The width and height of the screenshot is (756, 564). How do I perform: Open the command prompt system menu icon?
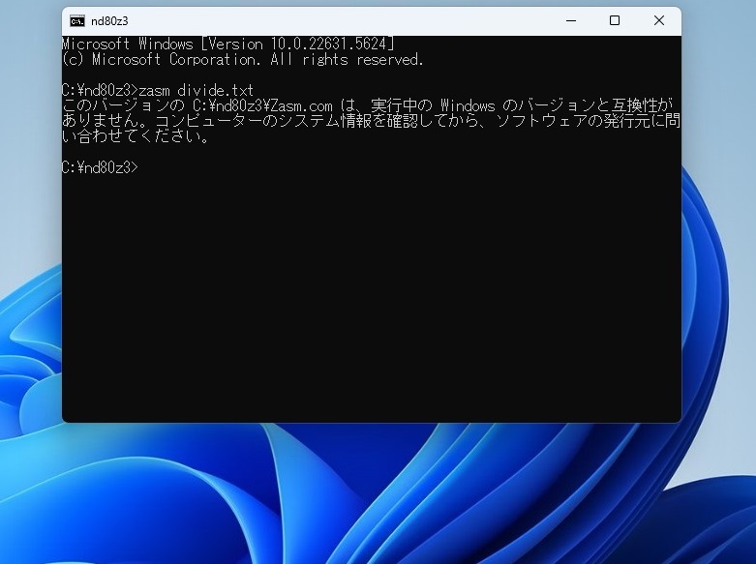coord(77,20)
